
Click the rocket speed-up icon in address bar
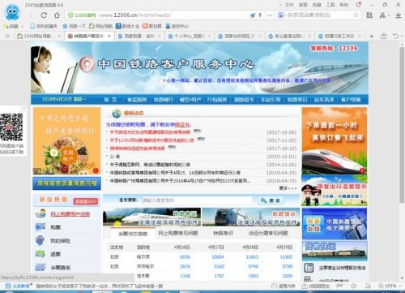253,15
